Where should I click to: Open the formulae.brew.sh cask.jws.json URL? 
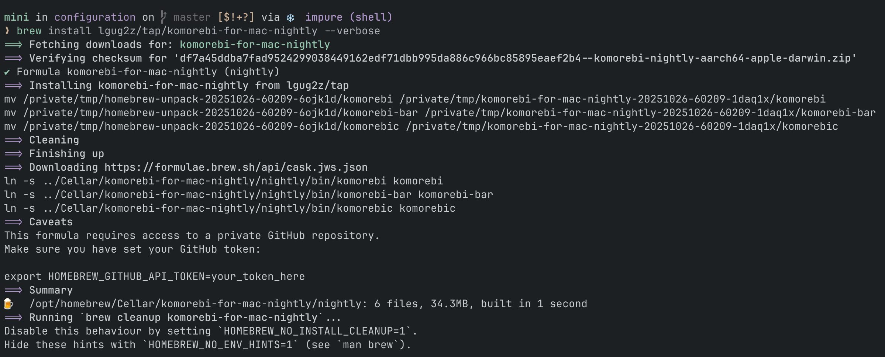236,167
